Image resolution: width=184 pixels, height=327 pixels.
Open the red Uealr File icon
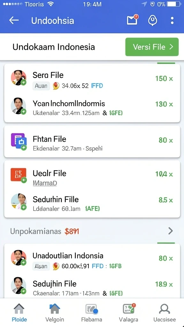[x=19, y=175]
